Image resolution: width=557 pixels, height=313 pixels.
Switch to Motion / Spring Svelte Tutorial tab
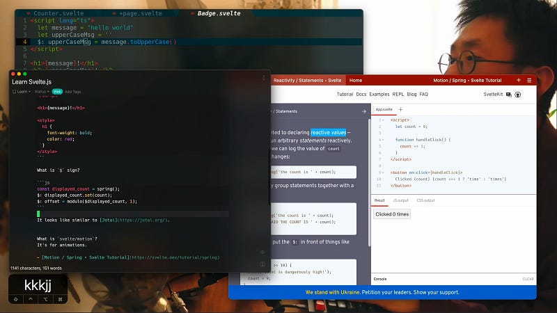point(467,81)
